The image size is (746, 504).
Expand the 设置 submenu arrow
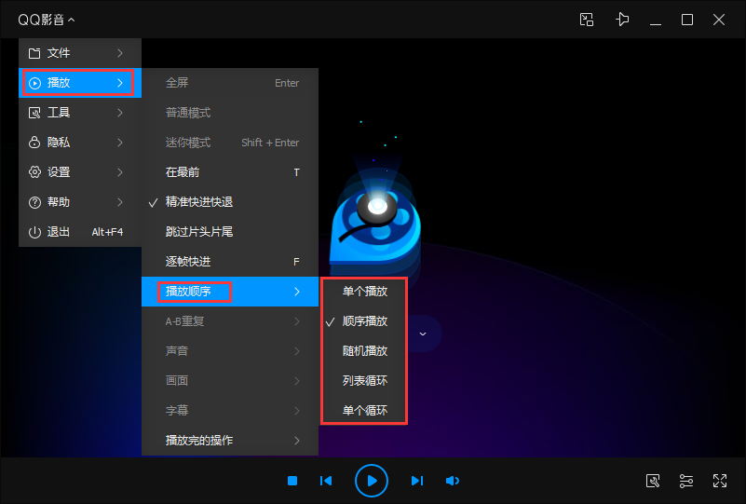pos(120,172)
